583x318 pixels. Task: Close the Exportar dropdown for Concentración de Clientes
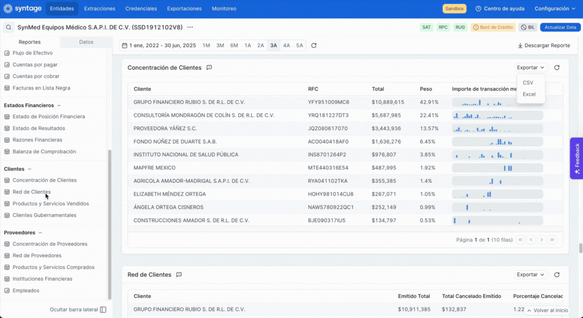(x=531, y=68)
